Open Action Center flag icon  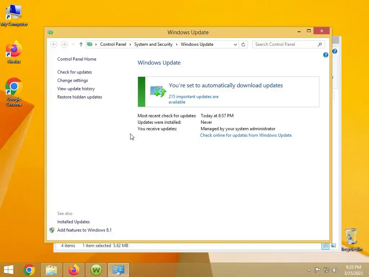point(317,270)
